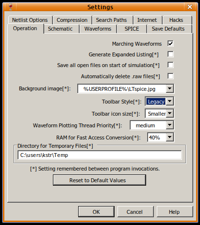Close the Settings dialog with the X button

click(190, 7)
